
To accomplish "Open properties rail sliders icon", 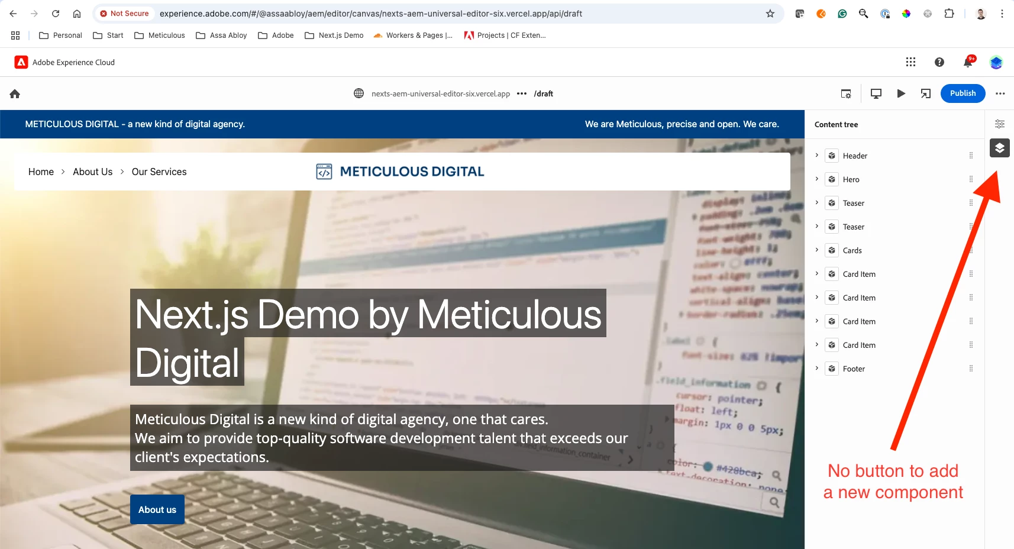I will coord(999,124).
